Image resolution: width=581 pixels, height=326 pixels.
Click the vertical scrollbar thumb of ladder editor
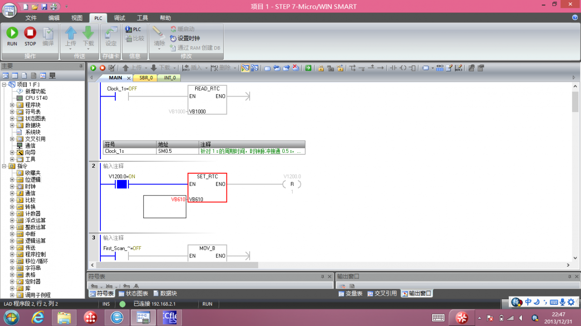click(x=575, y=102)
